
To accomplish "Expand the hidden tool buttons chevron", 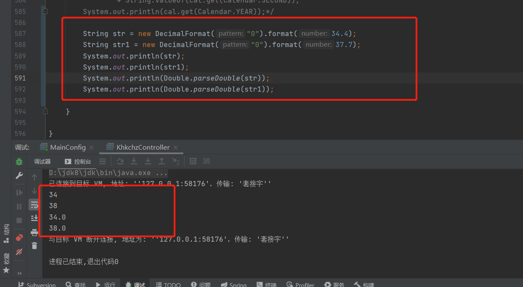I will tap(19, 273).
